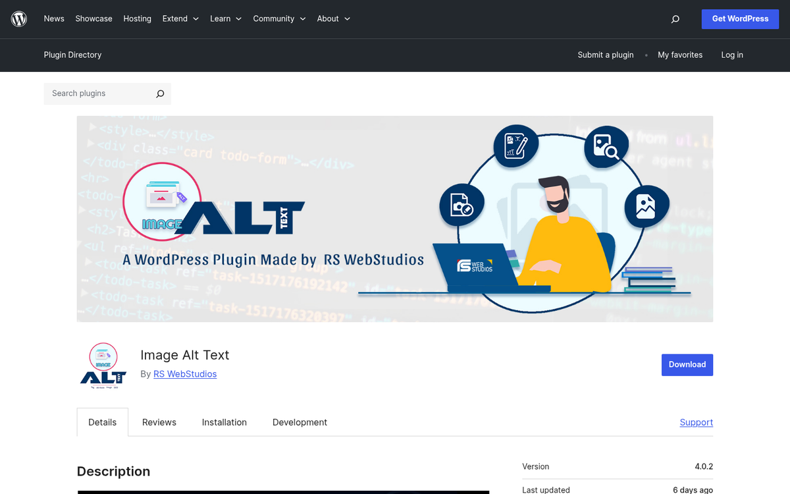Click the Search plugins input field
The image size is (790, 494).
[x=99, y=94]
